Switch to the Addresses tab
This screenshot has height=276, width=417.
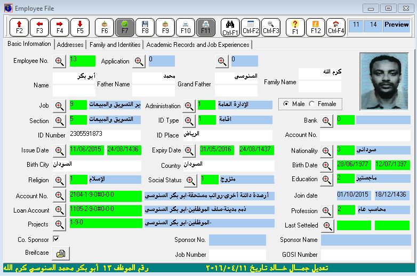[x=70, y=45]
